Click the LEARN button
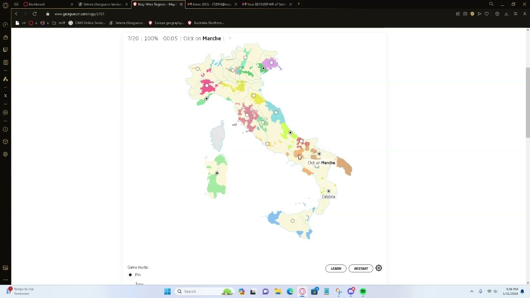 [x=336, y=269]
